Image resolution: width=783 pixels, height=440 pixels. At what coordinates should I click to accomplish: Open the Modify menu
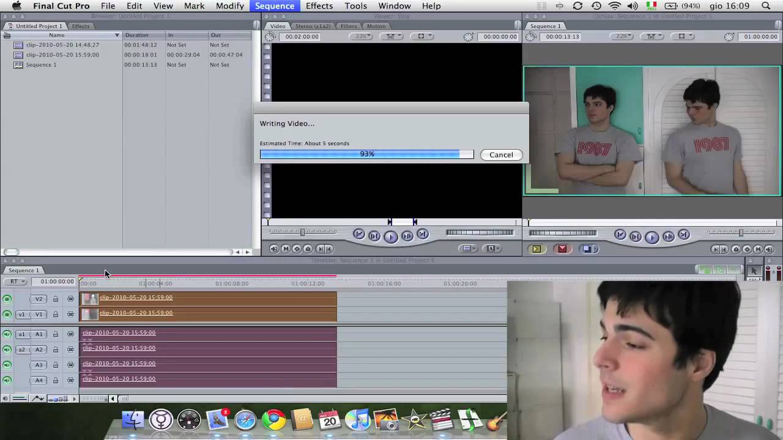coord(230,5)
